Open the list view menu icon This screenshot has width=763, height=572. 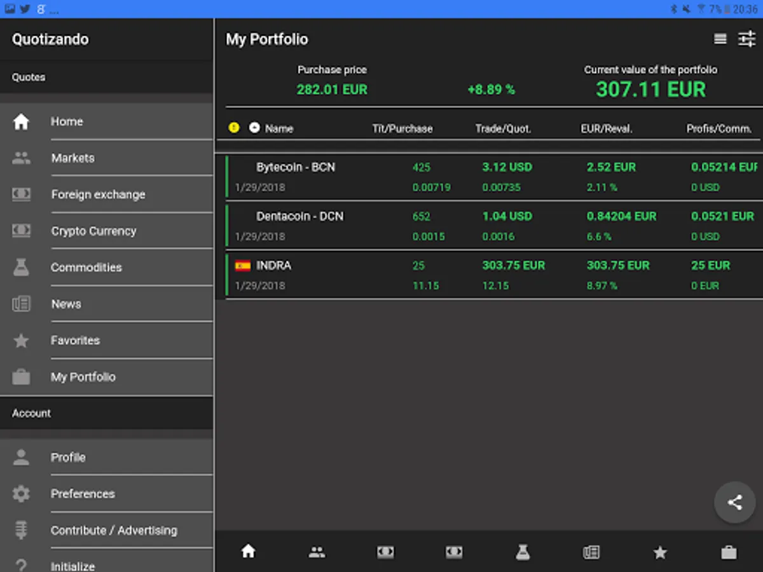(x=720, y=39)
